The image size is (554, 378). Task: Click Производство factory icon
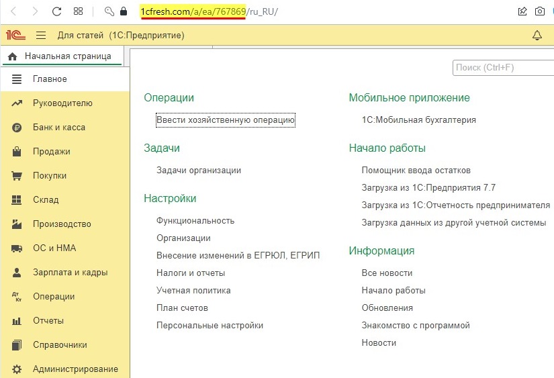(17, 224)
